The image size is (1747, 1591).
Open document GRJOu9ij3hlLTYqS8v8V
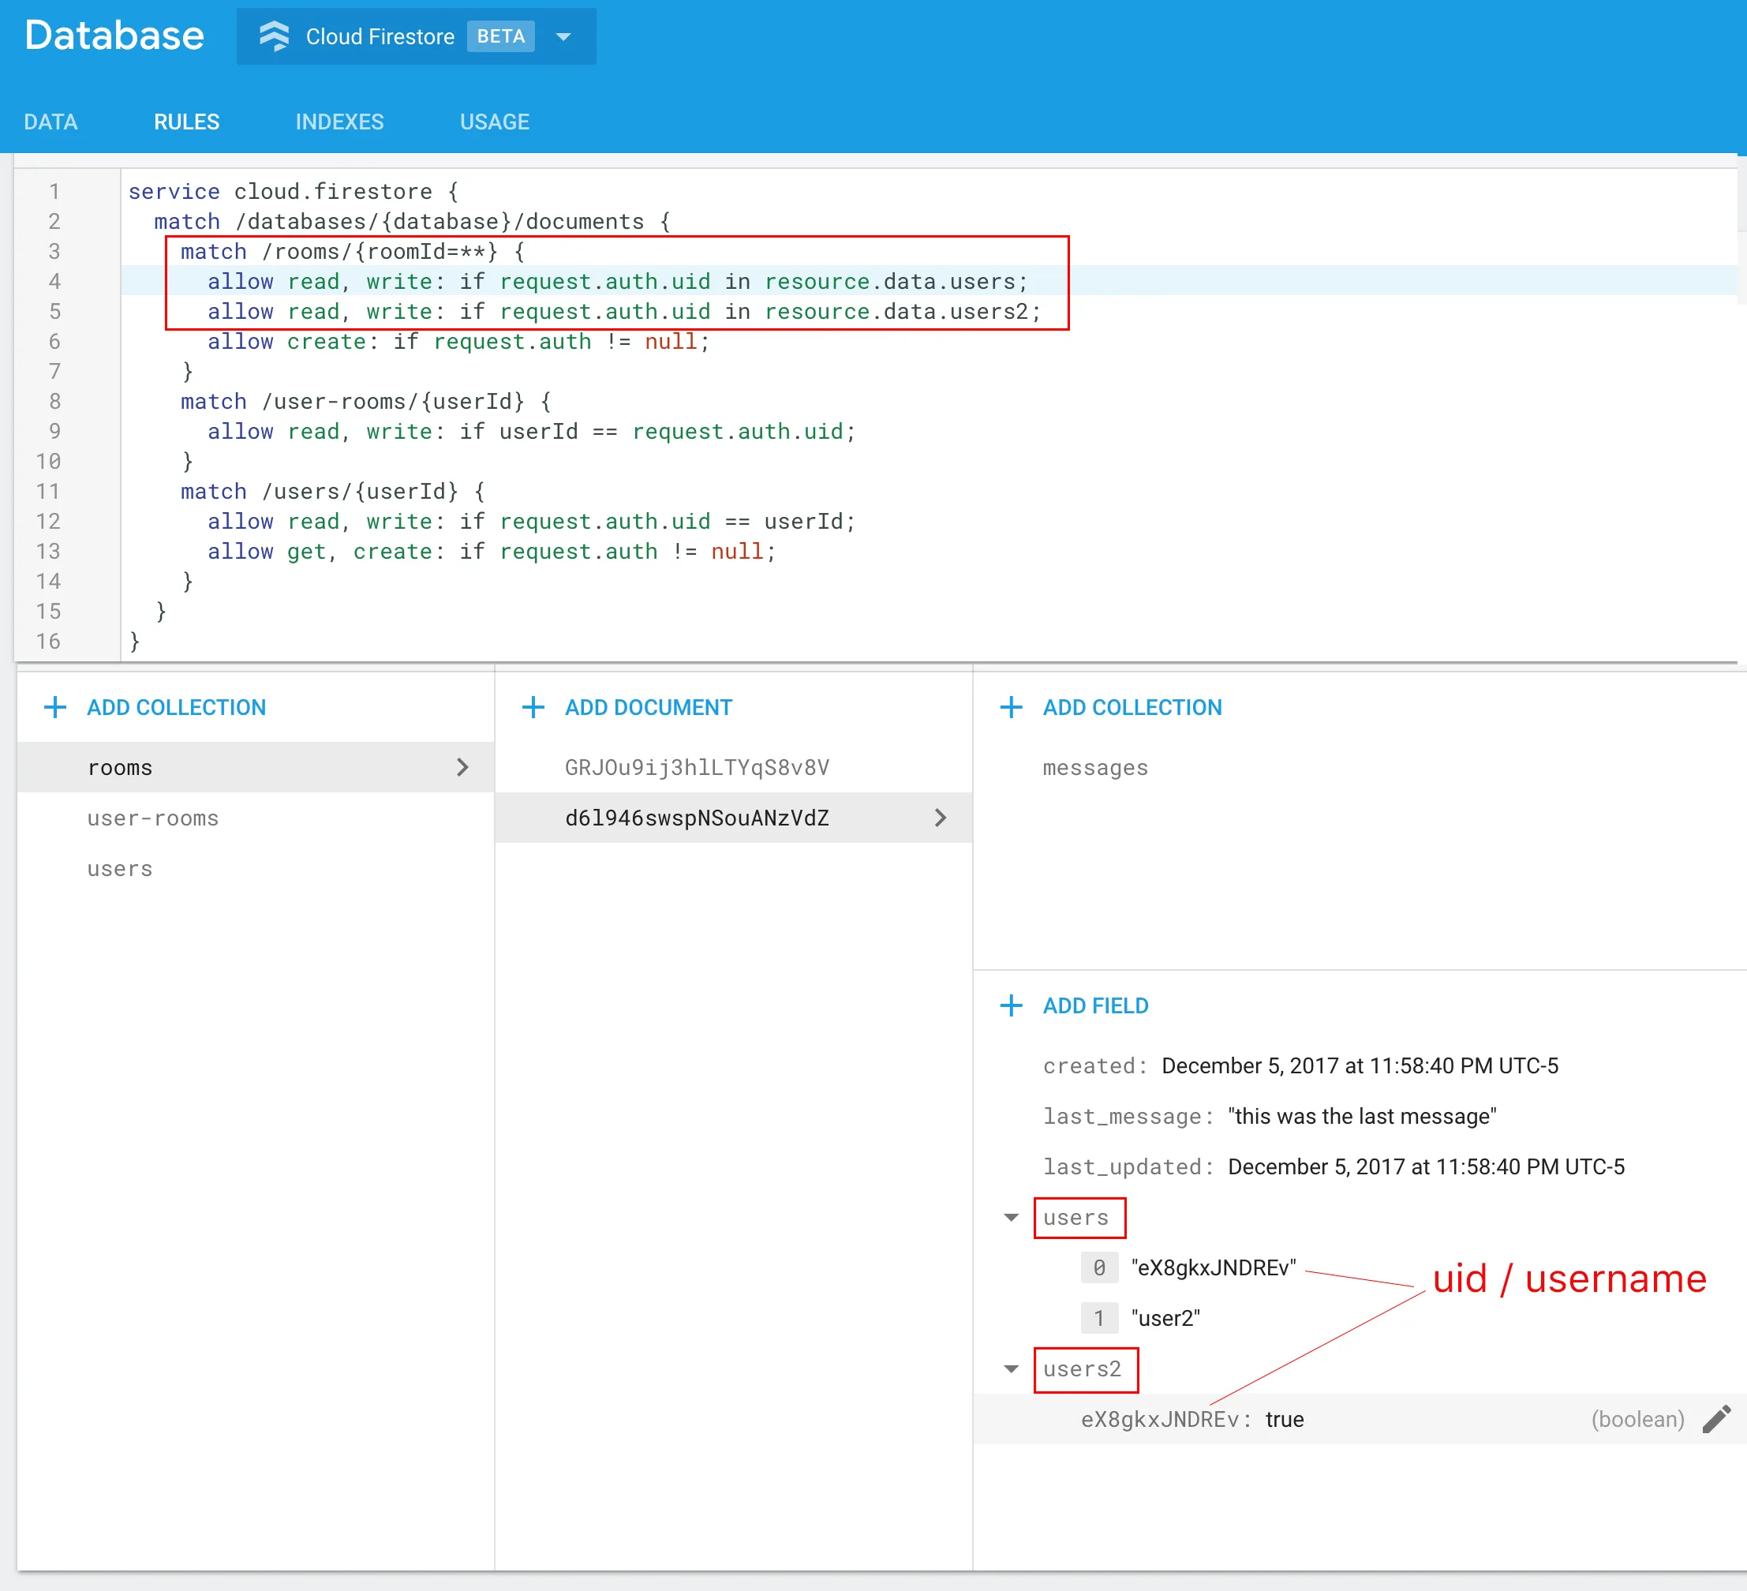pos(697,767)
